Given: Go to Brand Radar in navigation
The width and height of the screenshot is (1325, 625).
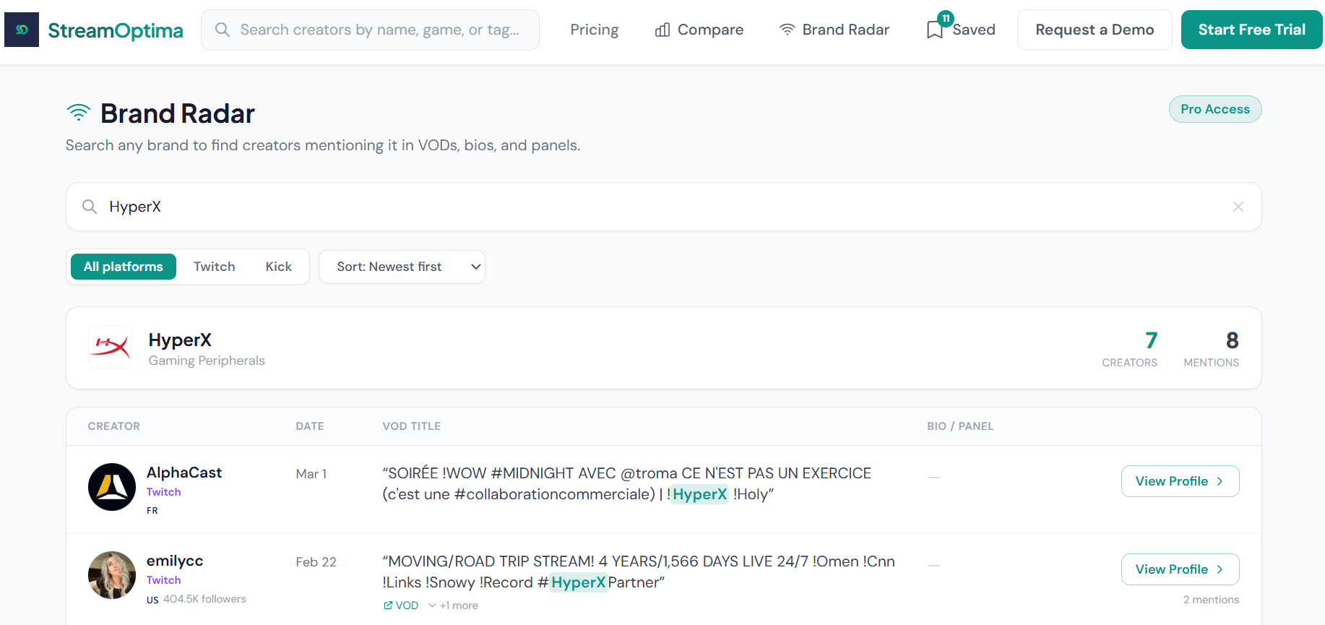Looking at the screenshot, I should (x=834, y=30).
